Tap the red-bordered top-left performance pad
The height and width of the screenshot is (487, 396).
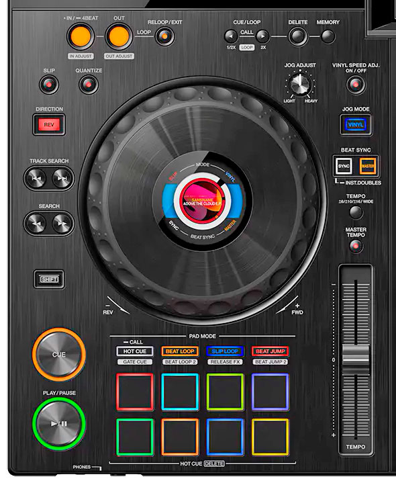coord(135,392)
